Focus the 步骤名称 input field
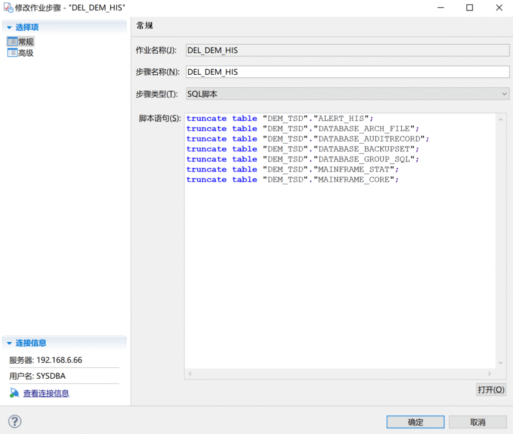This screenshot has height=434, width=513. [x=347, y=72]
